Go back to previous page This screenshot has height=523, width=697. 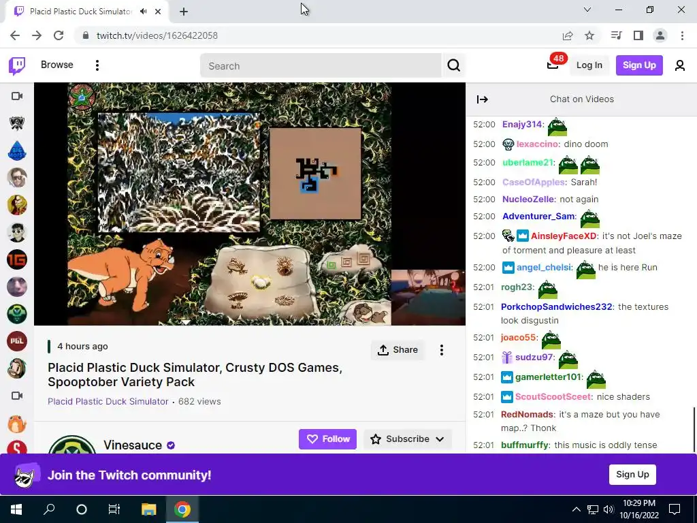[15, 35]
